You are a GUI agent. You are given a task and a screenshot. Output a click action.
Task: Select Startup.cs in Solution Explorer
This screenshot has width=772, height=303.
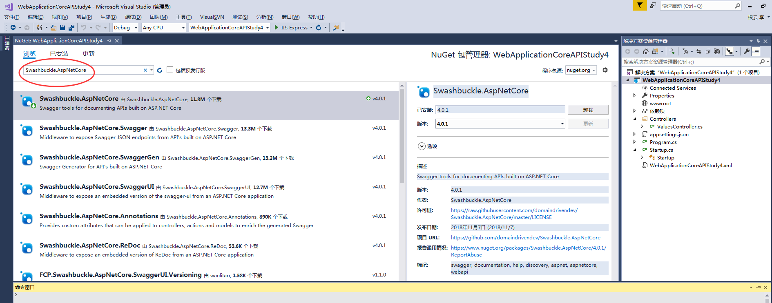661,150
